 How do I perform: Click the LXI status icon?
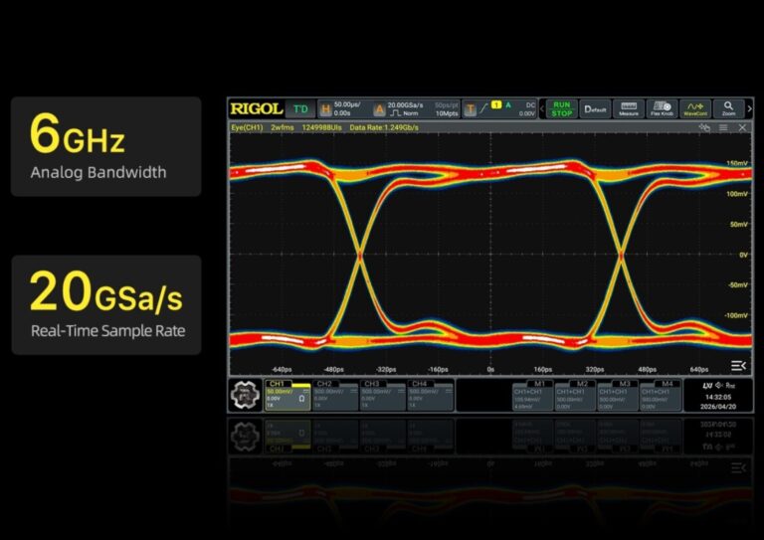click(x=707, y=385)
